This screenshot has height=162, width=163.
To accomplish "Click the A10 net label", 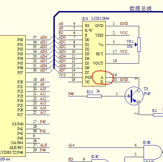I will [43, 89].
